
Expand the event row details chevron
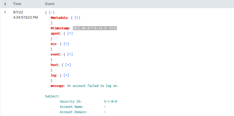click(x=5, y=12)
